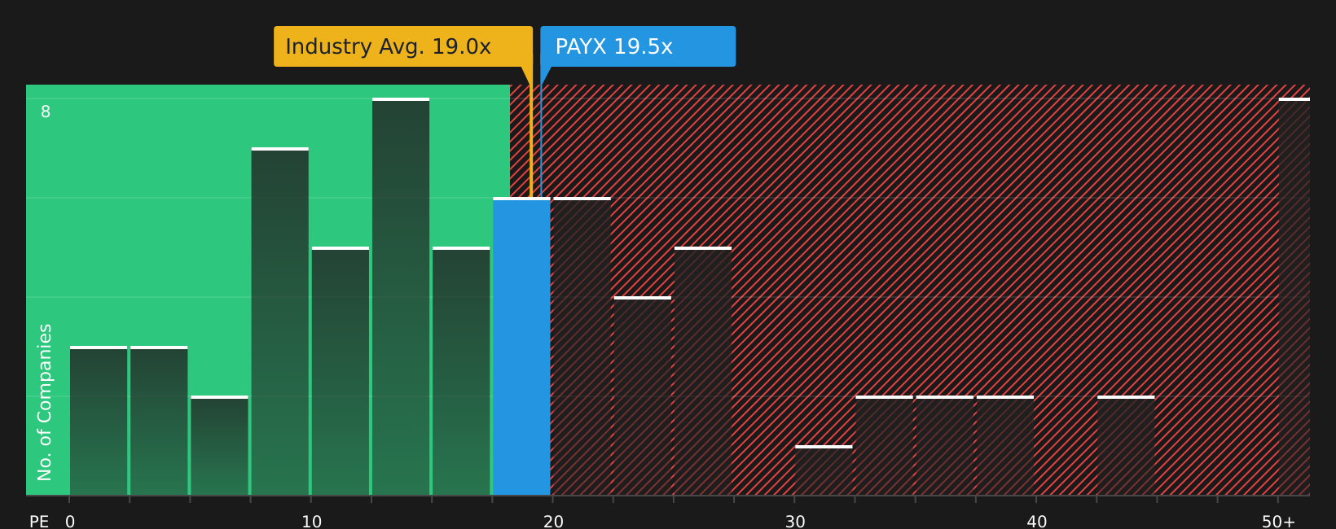This screenshot has width=1336, height=529.
Task: Click the x-axis label 0
Action: tap(70, 522)
